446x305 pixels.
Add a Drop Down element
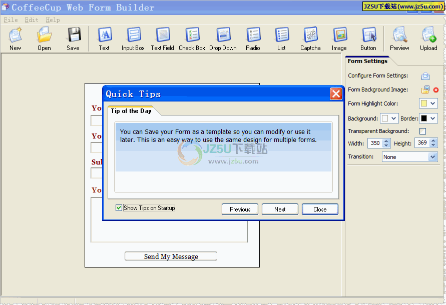pos(223,39)
